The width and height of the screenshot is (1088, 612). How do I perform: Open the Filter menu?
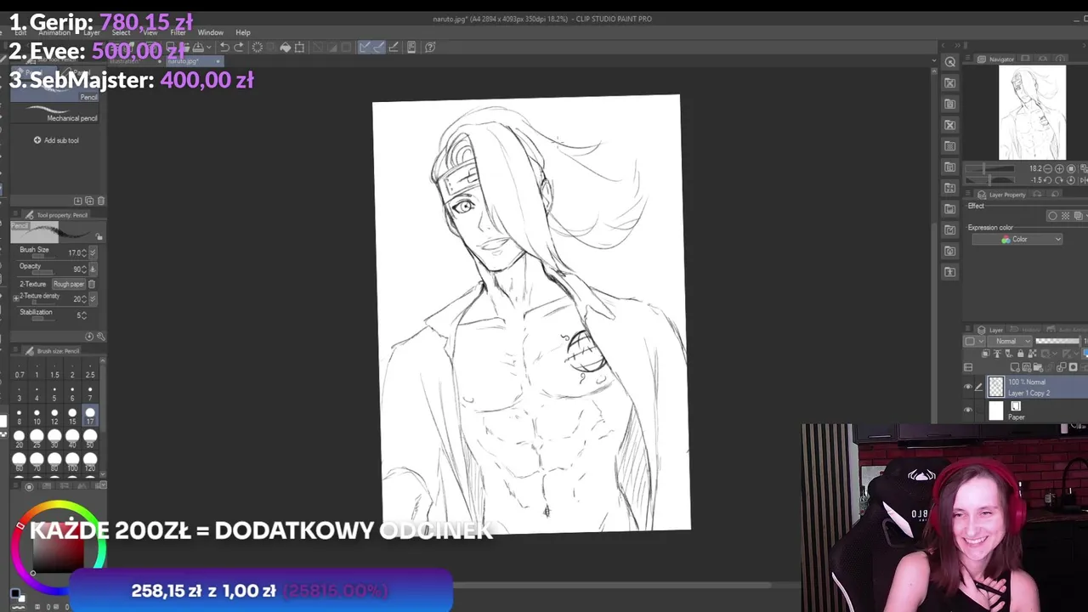(178, 32)
